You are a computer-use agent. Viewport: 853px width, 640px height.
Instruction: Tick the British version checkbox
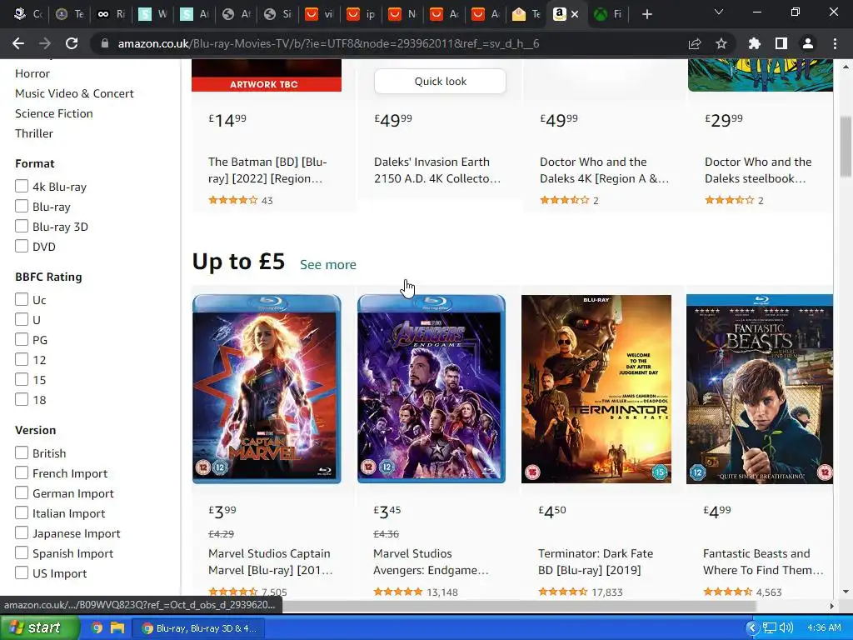coord(21,452)
